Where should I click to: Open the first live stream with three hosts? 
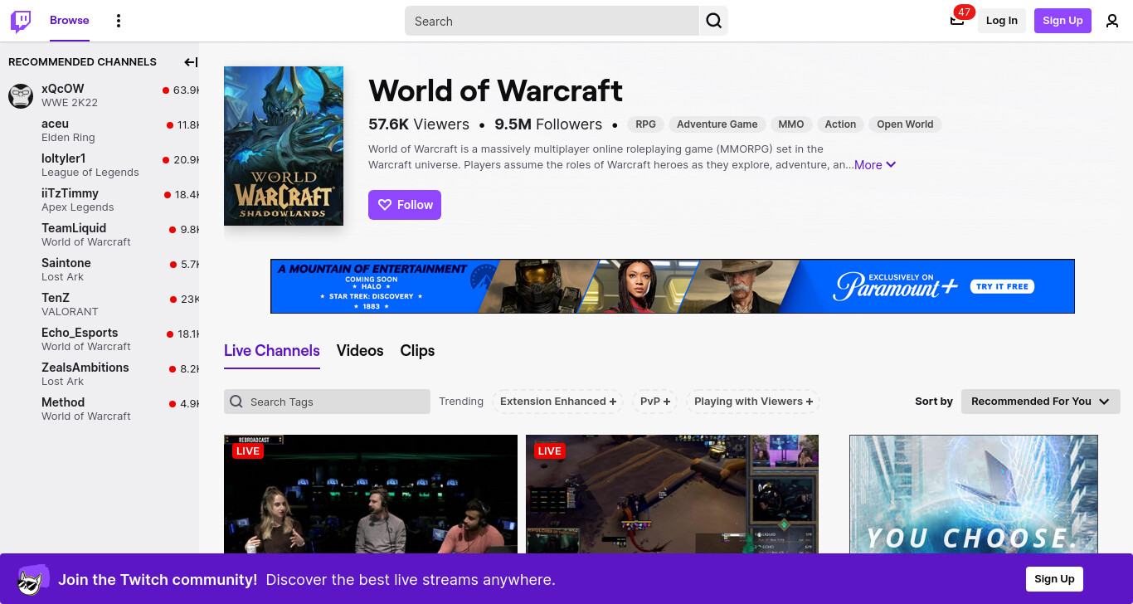click(x=371, y=494)
